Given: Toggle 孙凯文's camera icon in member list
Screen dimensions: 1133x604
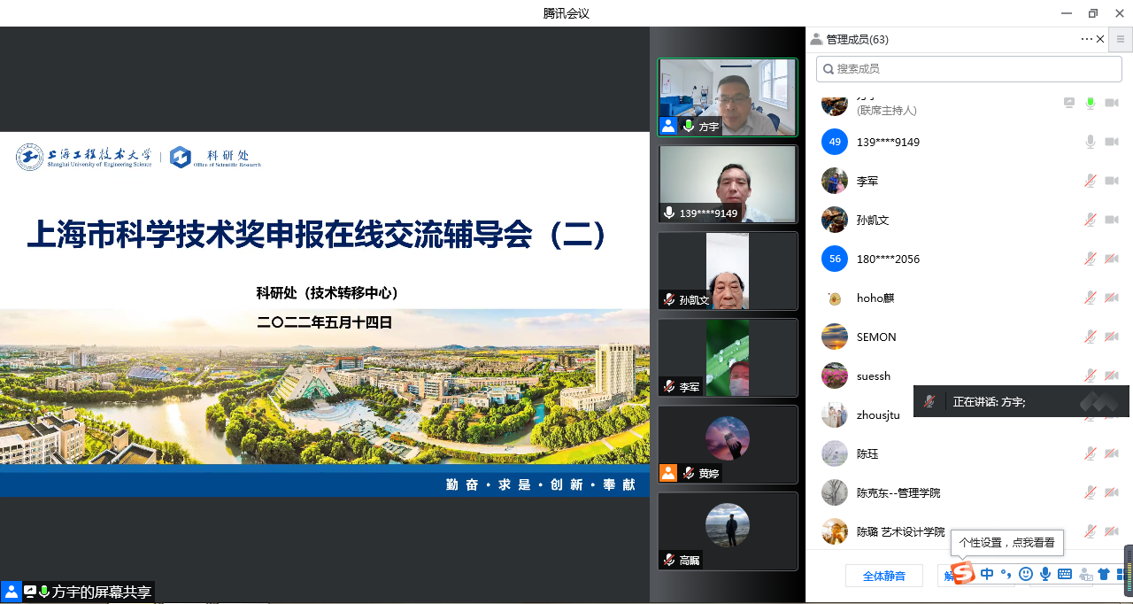Looking at the screenshot, I should [x=1112, y=220].
